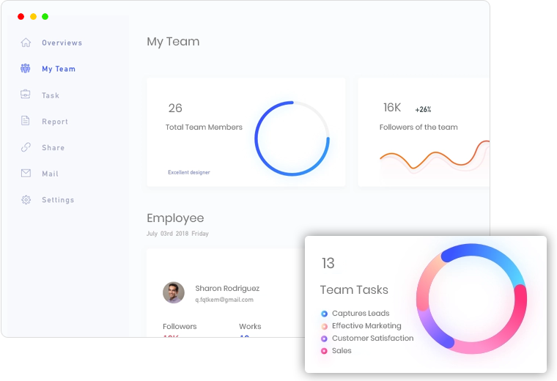Open the Report section label
Viewport: 557px width, 381px height.
(55, 122)
